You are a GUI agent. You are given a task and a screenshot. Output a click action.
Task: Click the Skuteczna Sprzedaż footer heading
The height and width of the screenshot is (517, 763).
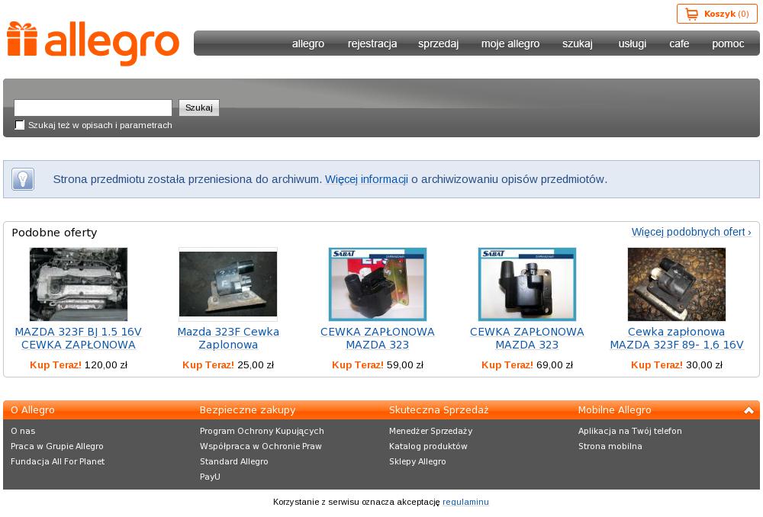click(x=439, y=410)
